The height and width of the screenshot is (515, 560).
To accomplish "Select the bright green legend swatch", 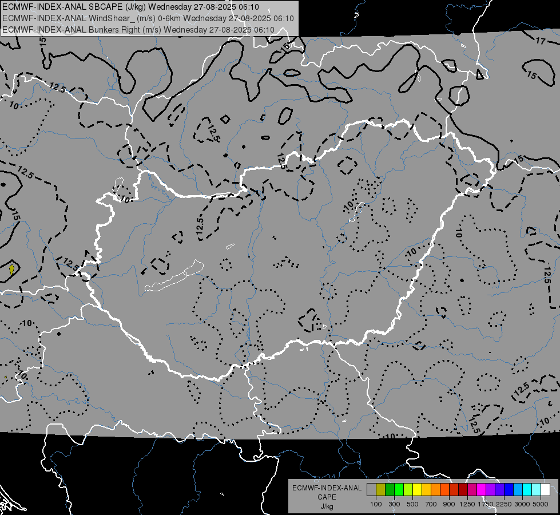I will tap(399, 490).
